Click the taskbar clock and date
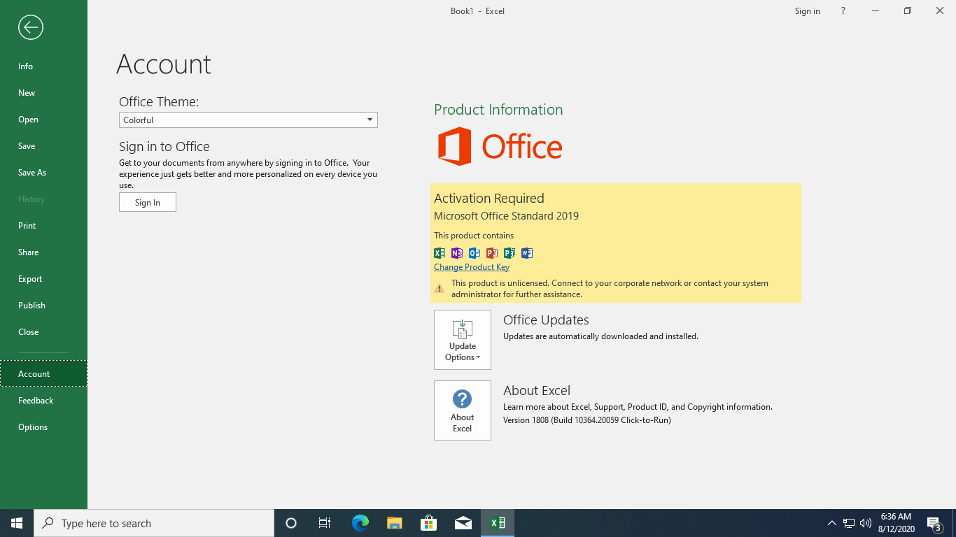This screenshot has width=956, height=537. [x=896, y=523]
